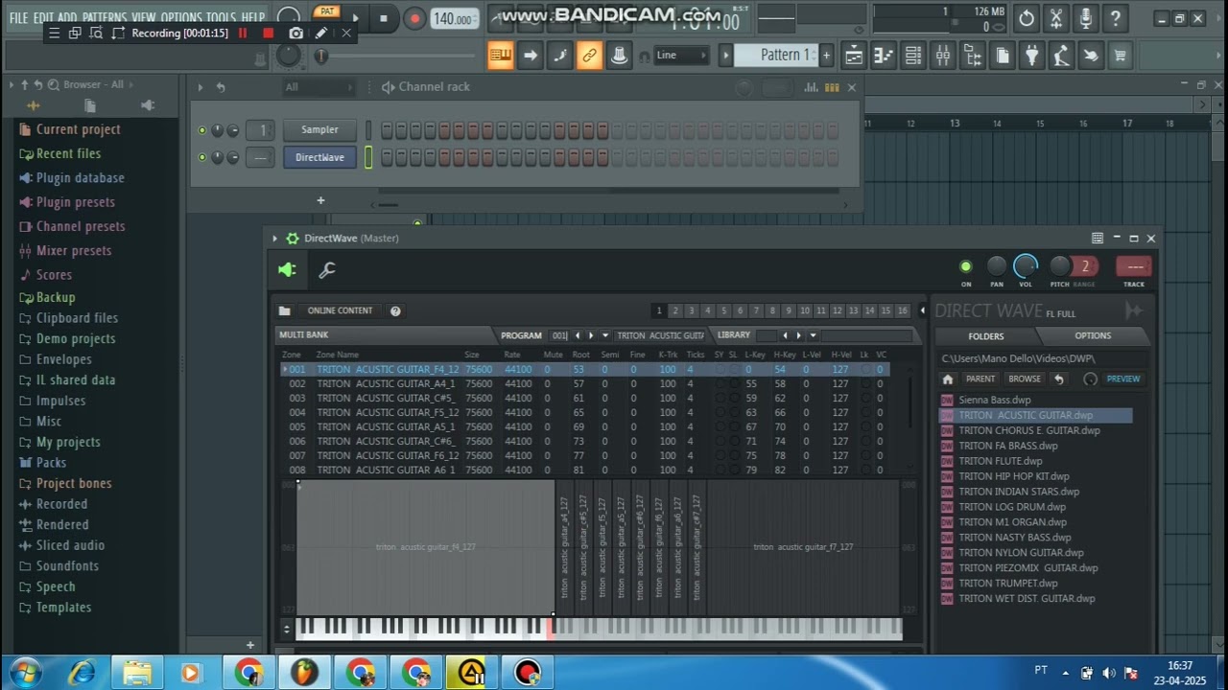The width and height of the screenshot is (1228, 690).
Task: Open the channel rack All filter dropdown
Action: click(319, 87)
